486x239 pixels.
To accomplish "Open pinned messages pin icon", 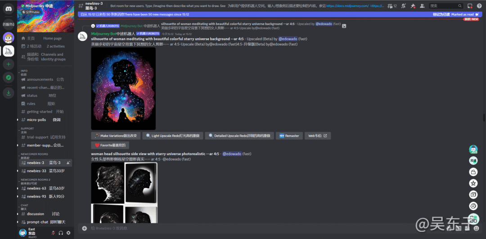I will pos(413,5).
